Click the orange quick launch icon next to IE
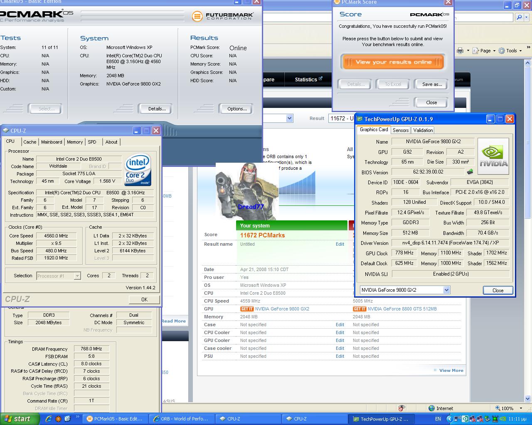 59,419
